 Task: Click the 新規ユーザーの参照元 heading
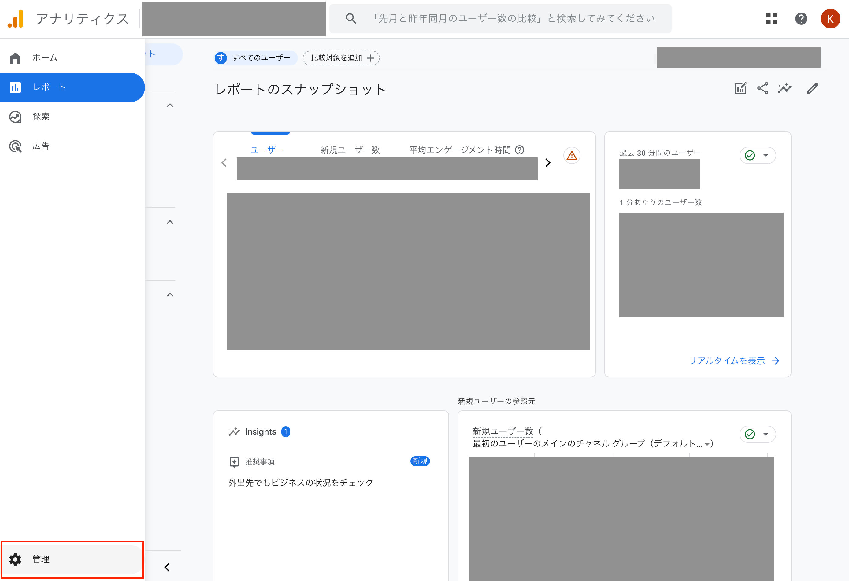coord(496,401)
